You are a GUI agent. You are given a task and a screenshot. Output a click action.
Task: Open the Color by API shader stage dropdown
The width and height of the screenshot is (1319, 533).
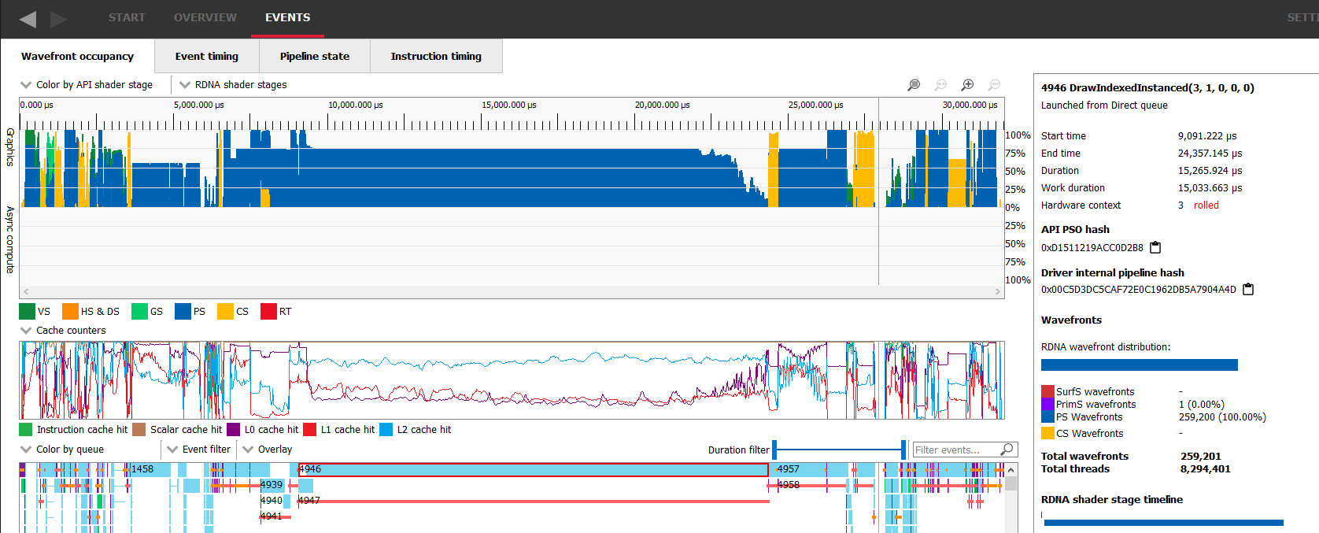pyautogui.click(x=87, y=84)
